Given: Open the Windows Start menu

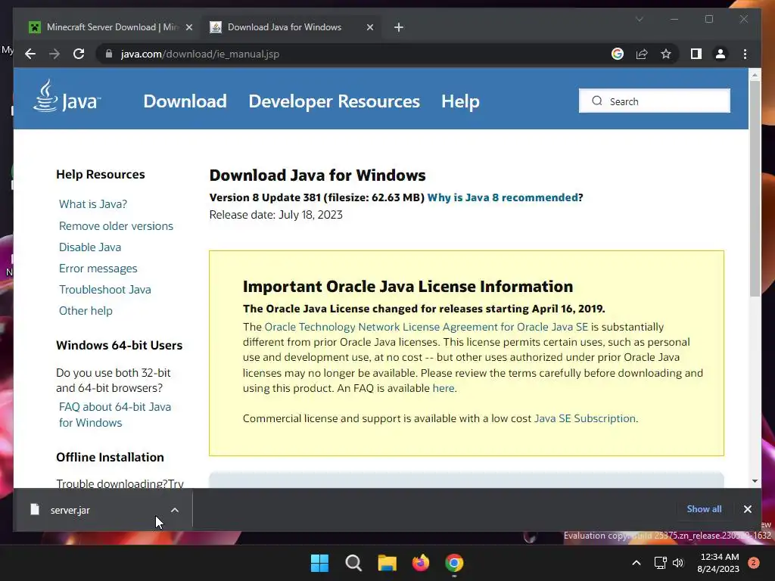Looking at the screenshot, I should (319, 563).
